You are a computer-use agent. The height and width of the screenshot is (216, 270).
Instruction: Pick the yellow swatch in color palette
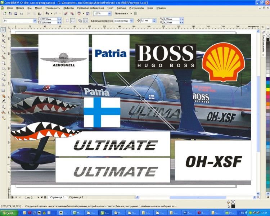268,90
